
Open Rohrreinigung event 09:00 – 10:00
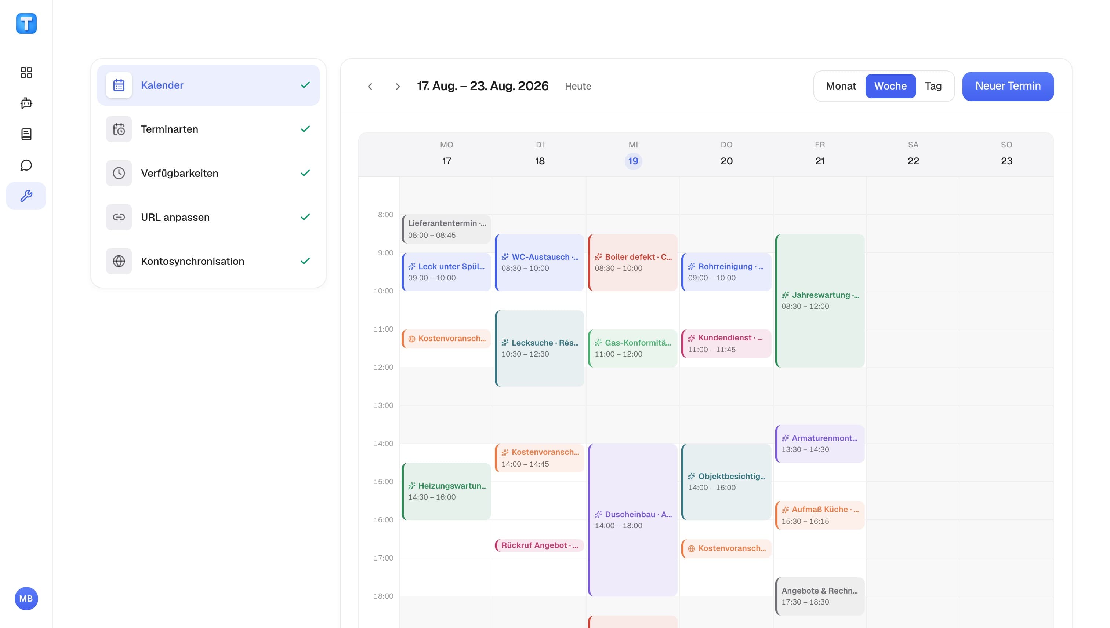coord(726,272)
